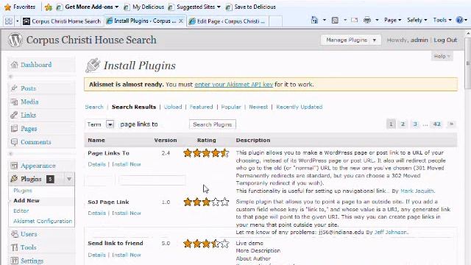The image size is (471, 265).
Task: Open the Media sidebar menu
Action: coord(29,102)
